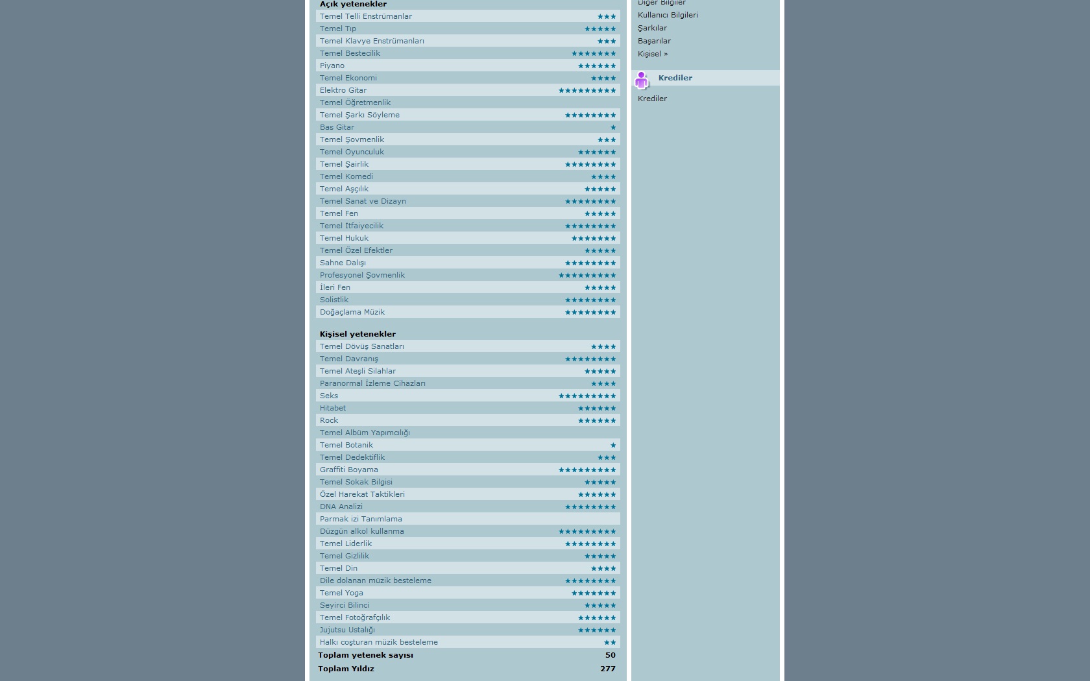Select Temel Gizlilik skill
The image size is (1090, 681).
(x=344, y=556)
